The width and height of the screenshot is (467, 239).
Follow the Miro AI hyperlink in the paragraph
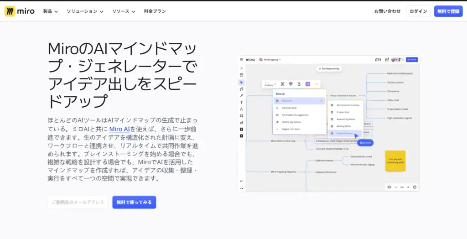tap(119, 129)
